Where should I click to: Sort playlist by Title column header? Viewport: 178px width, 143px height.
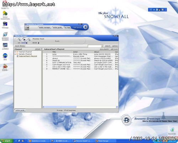pyautogui.click(x=62, y=52)
